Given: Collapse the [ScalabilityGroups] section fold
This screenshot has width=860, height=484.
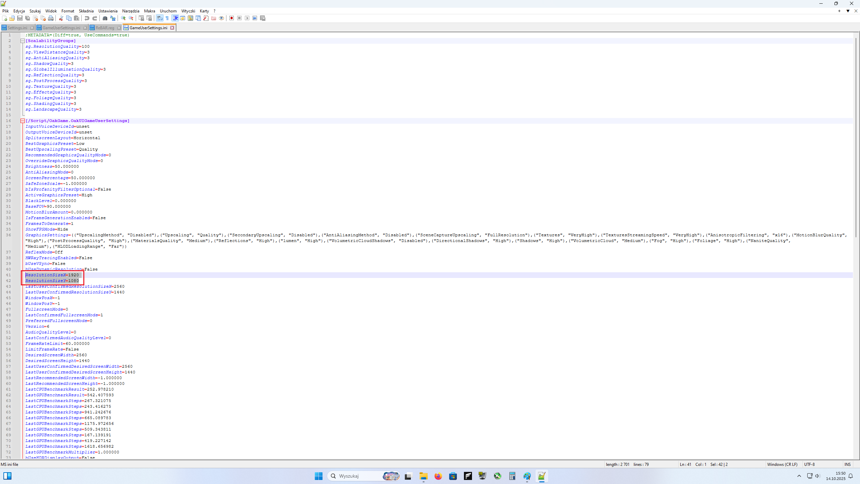Looking at the screenshot, I should (23, 41).
